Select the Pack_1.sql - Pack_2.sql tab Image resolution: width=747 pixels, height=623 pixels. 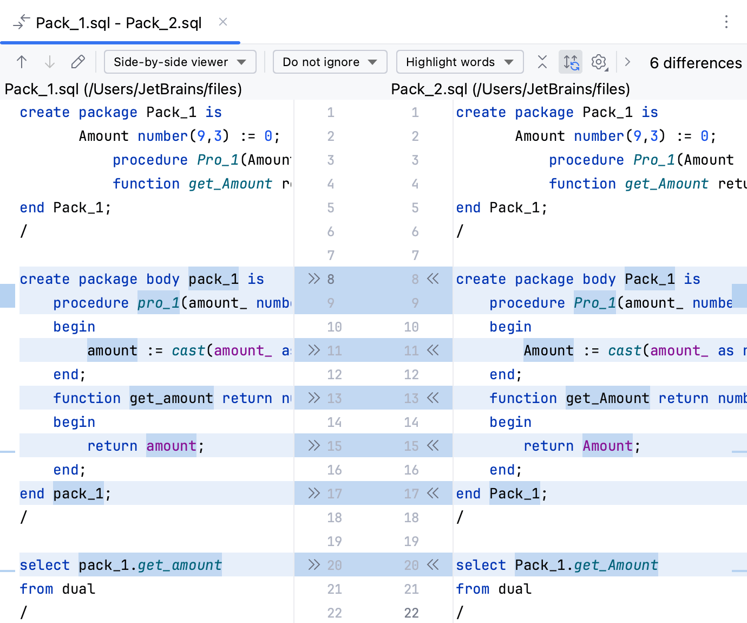pos(119,23)
